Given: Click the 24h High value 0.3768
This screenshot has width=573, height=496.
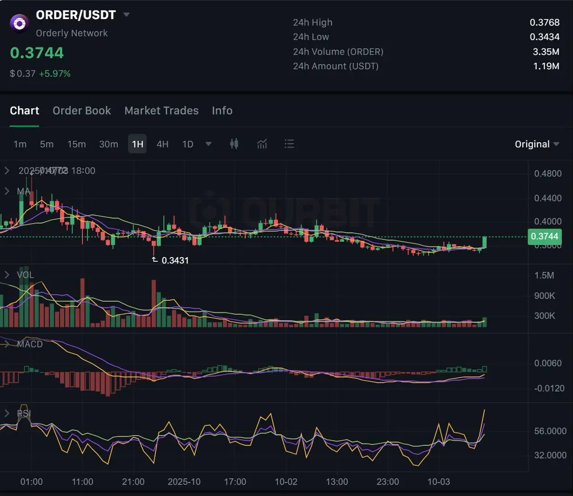Looking at the screenshot, I should click(544, 22).
